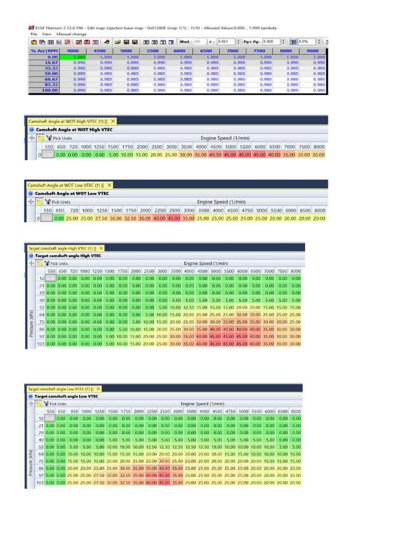Close the Camshaft Angle at WOT High VTEC tab

tap(113, 121)
